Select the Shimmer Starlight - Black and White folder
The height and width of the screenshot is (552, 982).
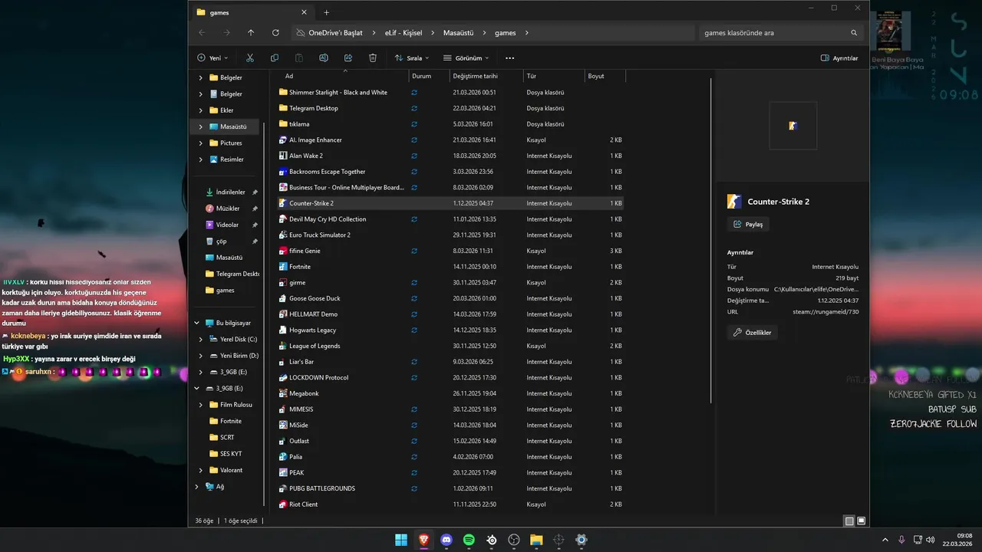click(x=450, y=92)
